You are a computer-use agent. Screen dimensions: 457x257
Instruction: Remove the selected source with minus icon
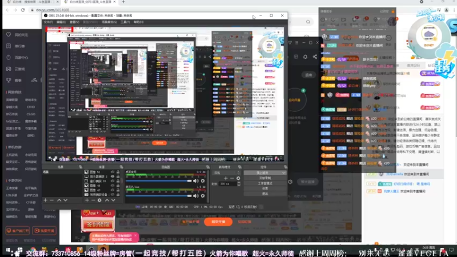click(93, 200)
